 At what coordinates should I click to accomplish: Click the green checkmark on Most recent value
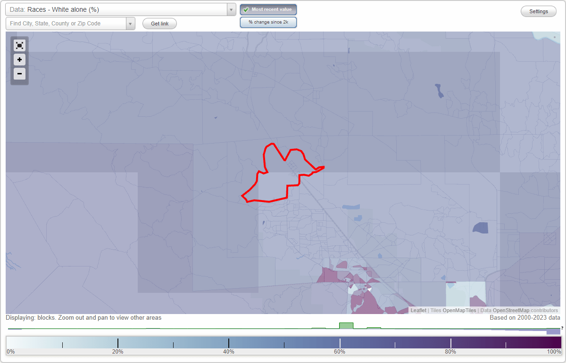[x=246, y=9]
